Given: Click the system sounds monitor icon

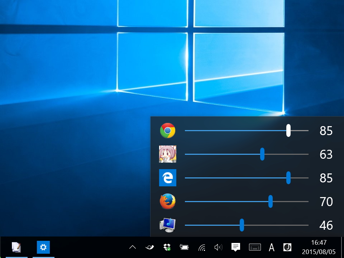Looking at the screenshot, I should pyautogui.click(x=168, y=225).
